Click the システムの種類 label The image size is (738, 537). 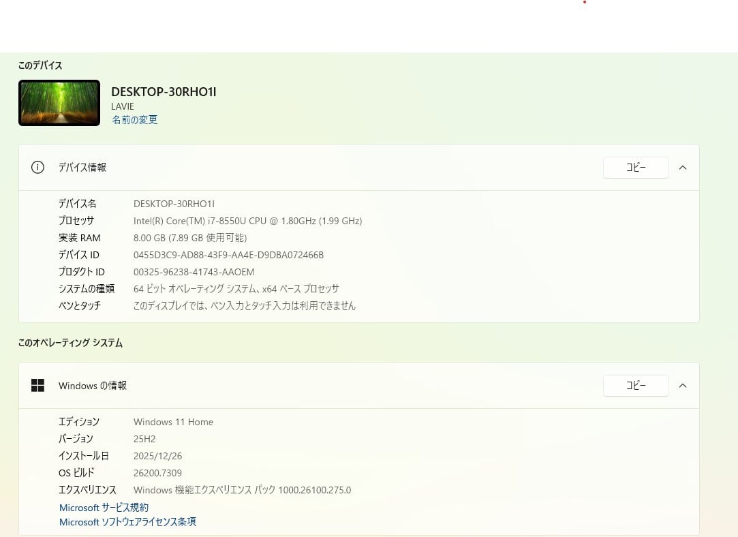pos(87,288)
